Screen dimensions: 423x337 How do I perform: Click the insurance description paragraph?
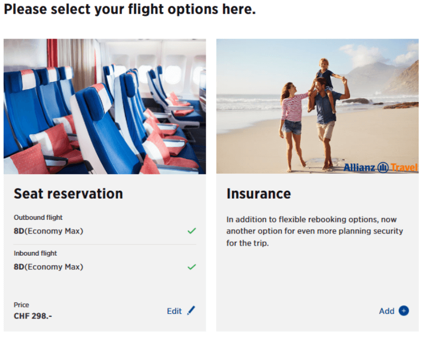315,231
